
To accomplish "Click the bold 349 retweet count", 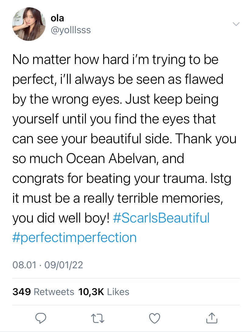I will tap(21, 292).
